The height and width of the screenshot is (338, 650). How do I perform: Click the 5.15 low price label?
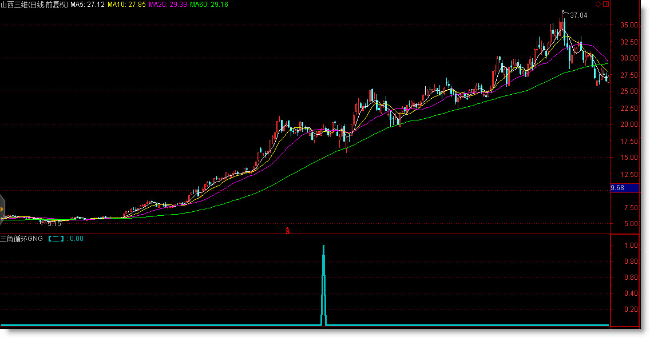[54, 224]
